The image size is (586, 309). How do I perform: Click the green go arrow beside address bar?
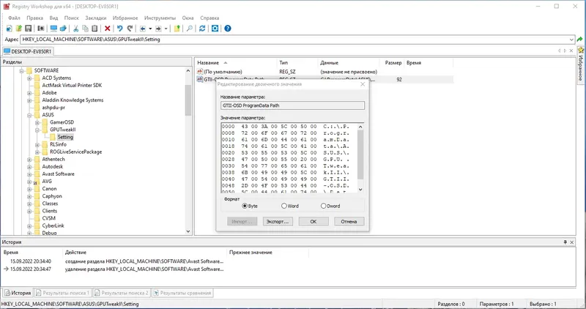coord(579,40)
